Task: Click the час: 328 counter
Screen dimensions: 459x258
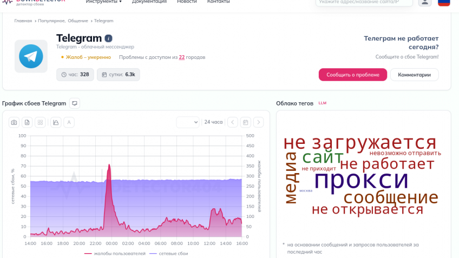Action: click(x=75, y=75)
